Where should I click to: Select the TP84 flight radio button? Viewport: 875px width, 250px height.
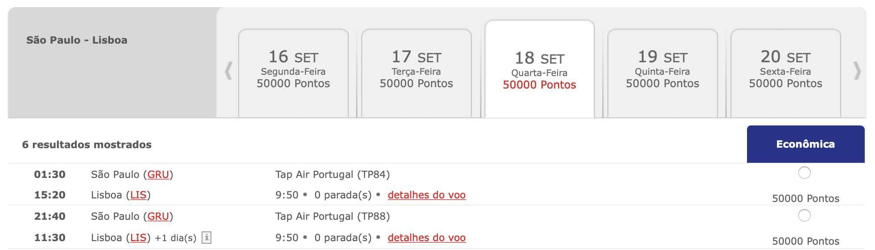pyautogui.click(x=804, y=173)
